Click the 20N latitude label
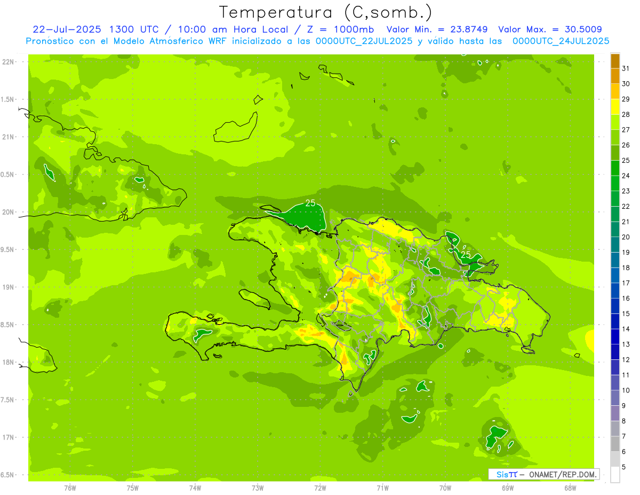This screenshot has height=495, width=640. point(9,212)
